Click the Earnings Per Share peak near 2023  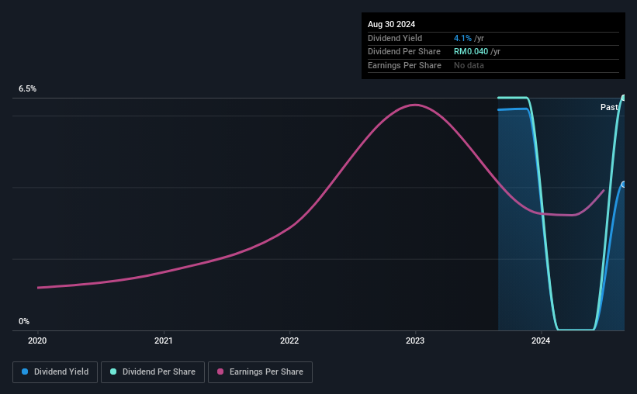(415, 105)
